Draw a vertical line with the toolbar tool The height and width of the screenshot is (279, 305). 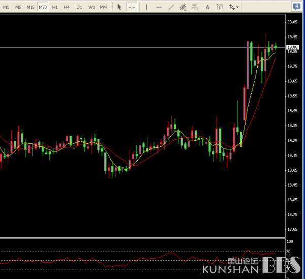coord(147,7)
